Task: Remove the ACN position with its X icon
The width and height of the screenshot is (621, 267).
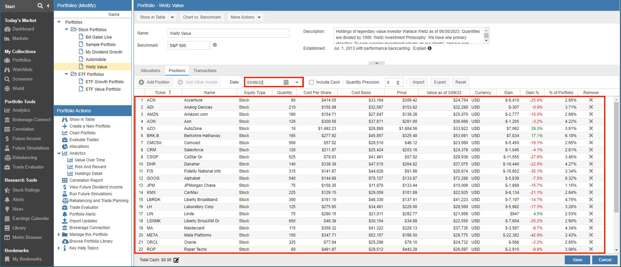Action: point(591,100)
